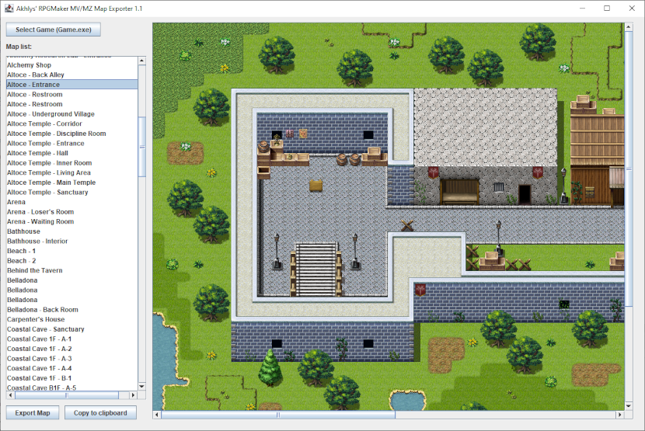Screen dimensions: 645x431
Task: Select Belladona - Back Room map
Action: coord(72,310)
